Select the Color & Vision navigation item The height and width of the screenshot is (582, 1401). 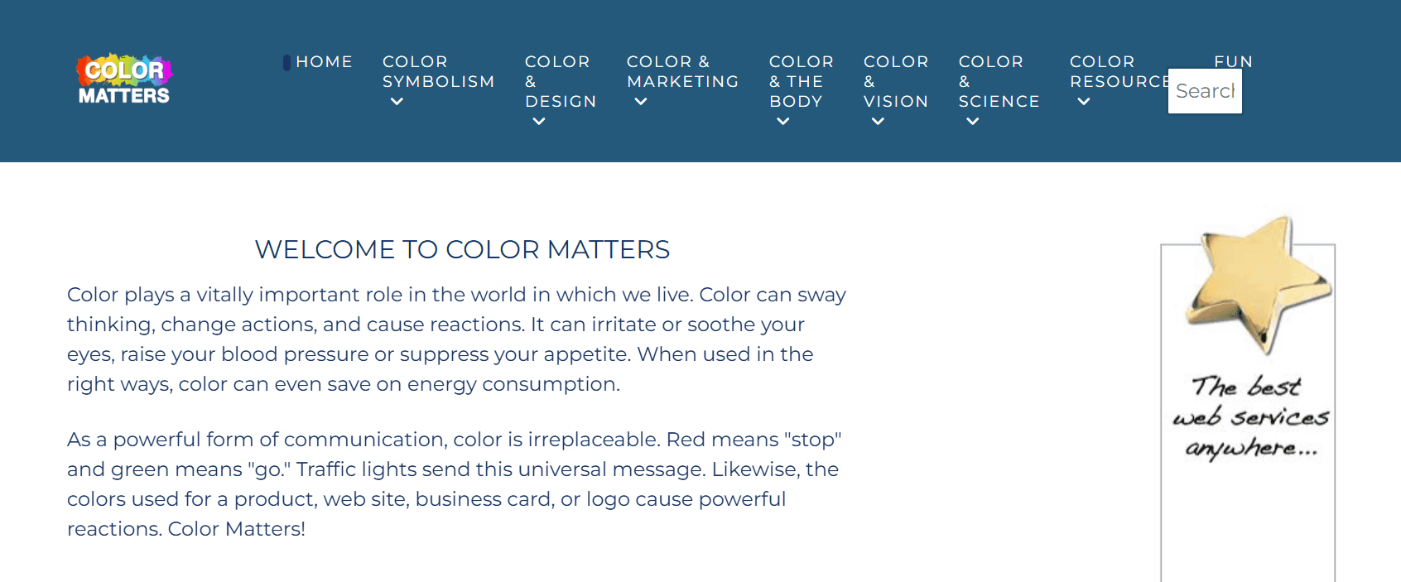click(895, 81)
